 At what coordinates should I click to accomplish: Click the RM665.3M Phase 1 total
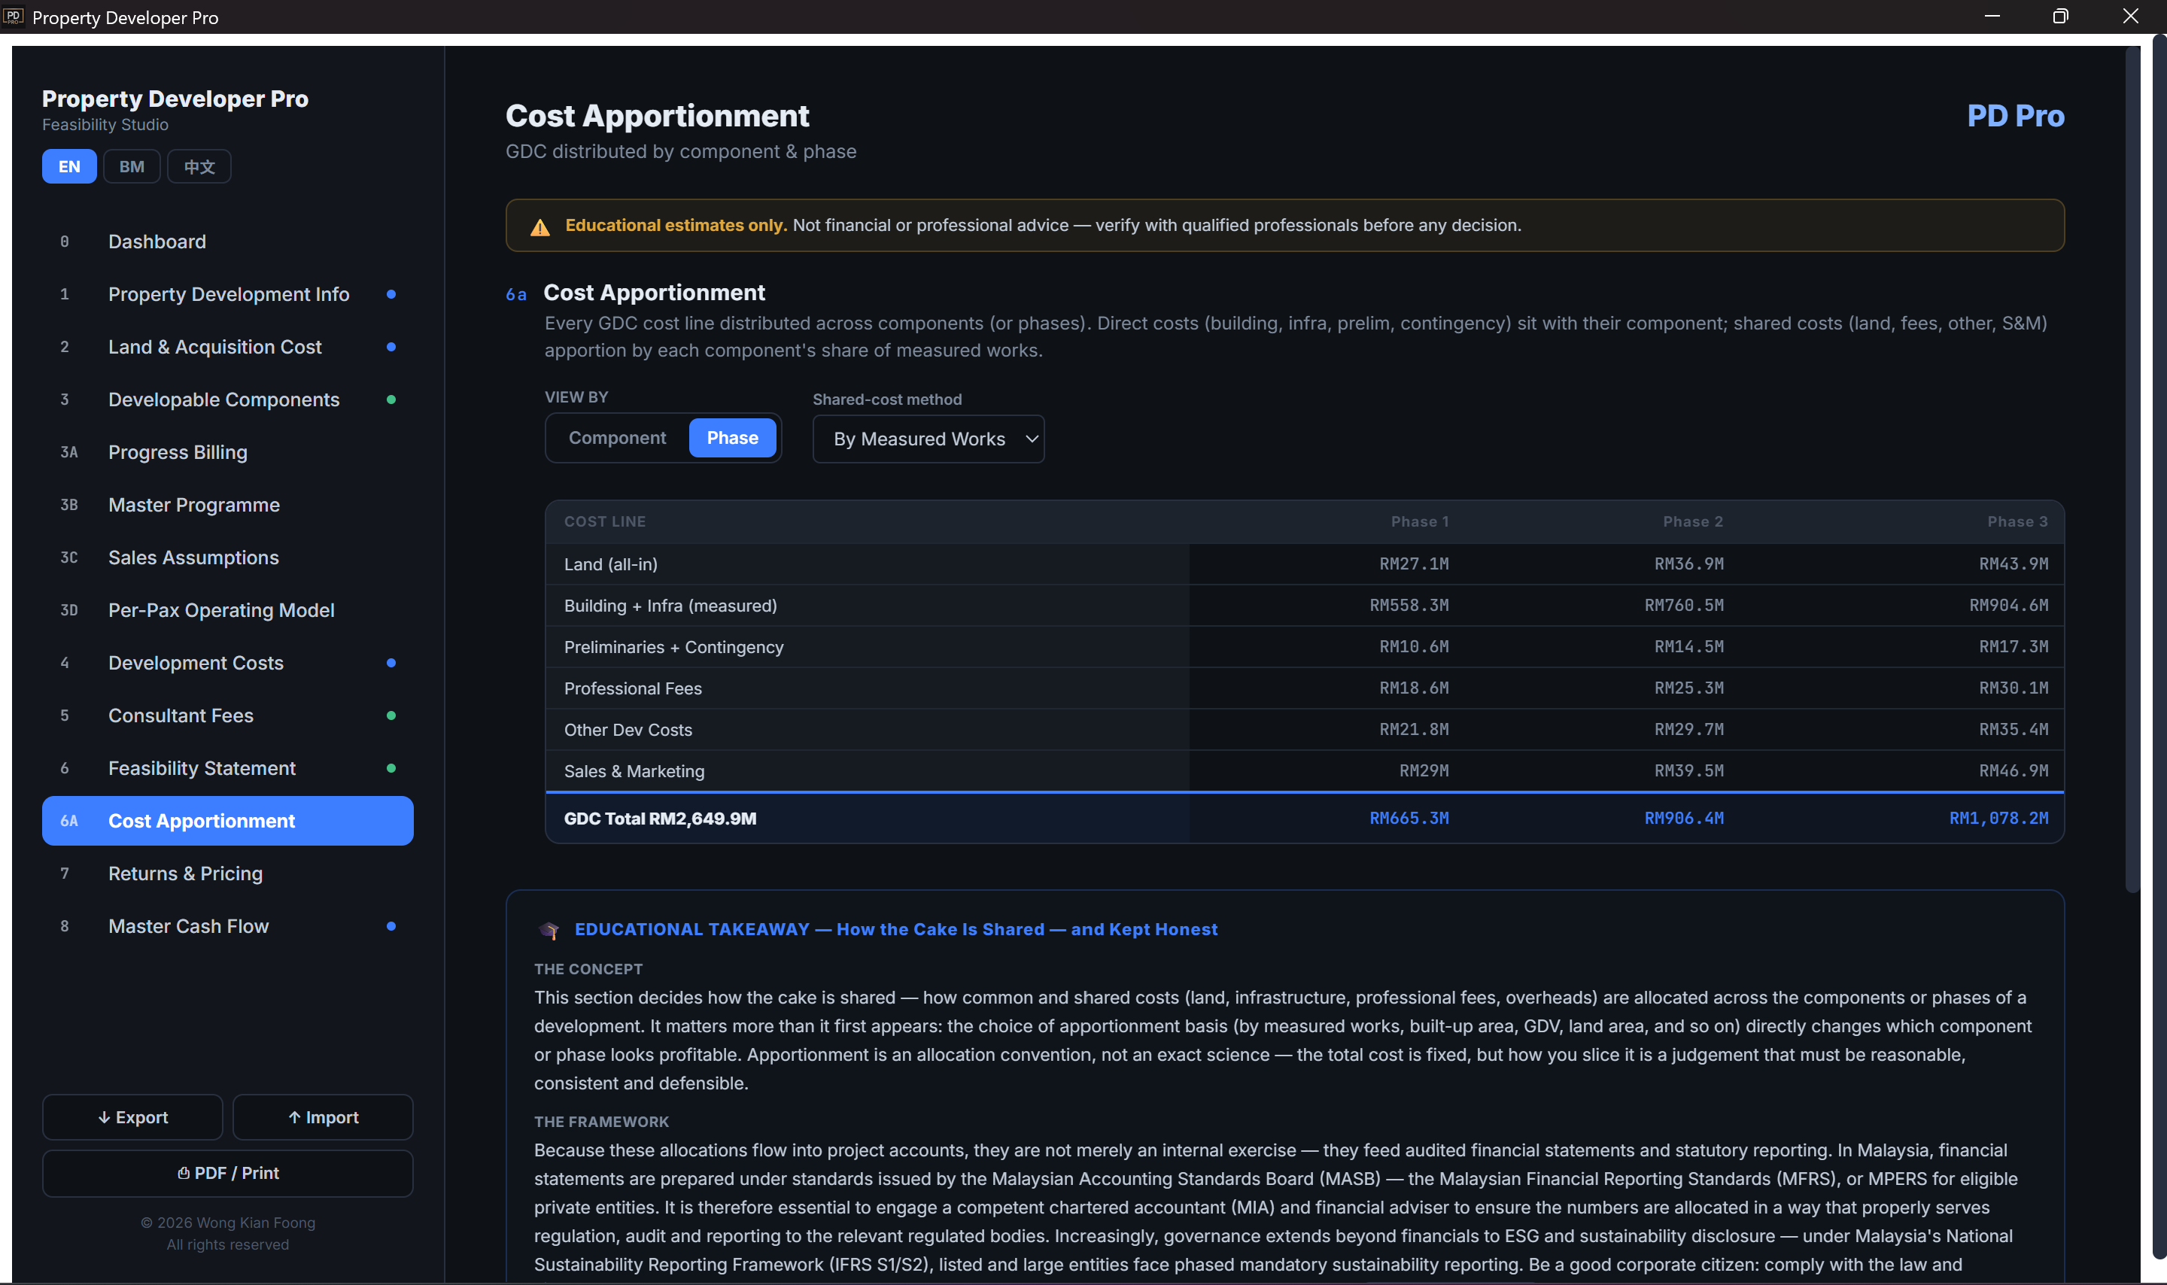pos(1409,819)
